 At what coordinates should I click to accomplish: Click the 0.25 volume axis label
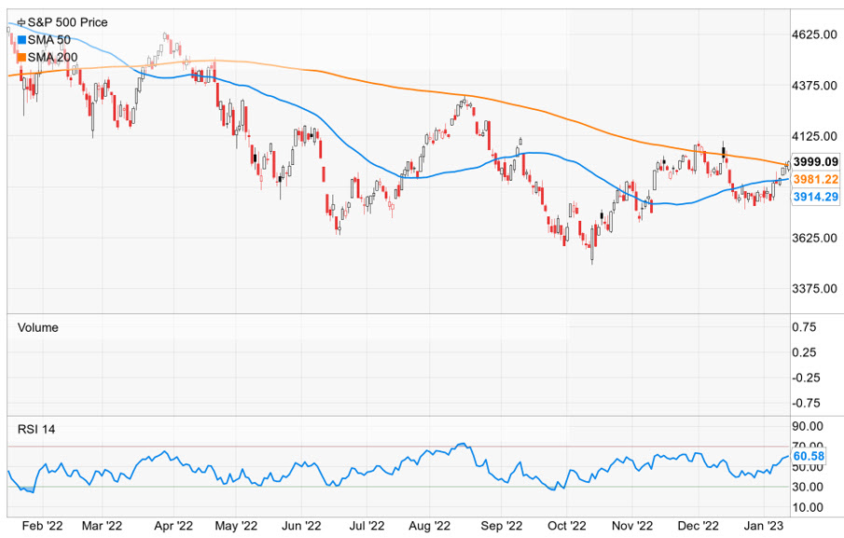pos(804,352)
